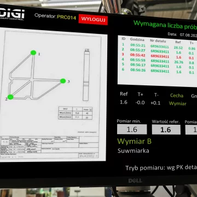Viewport: 197px width, 197px height.
Task: Click operator ID PRC014
Action: coord(66,17)
